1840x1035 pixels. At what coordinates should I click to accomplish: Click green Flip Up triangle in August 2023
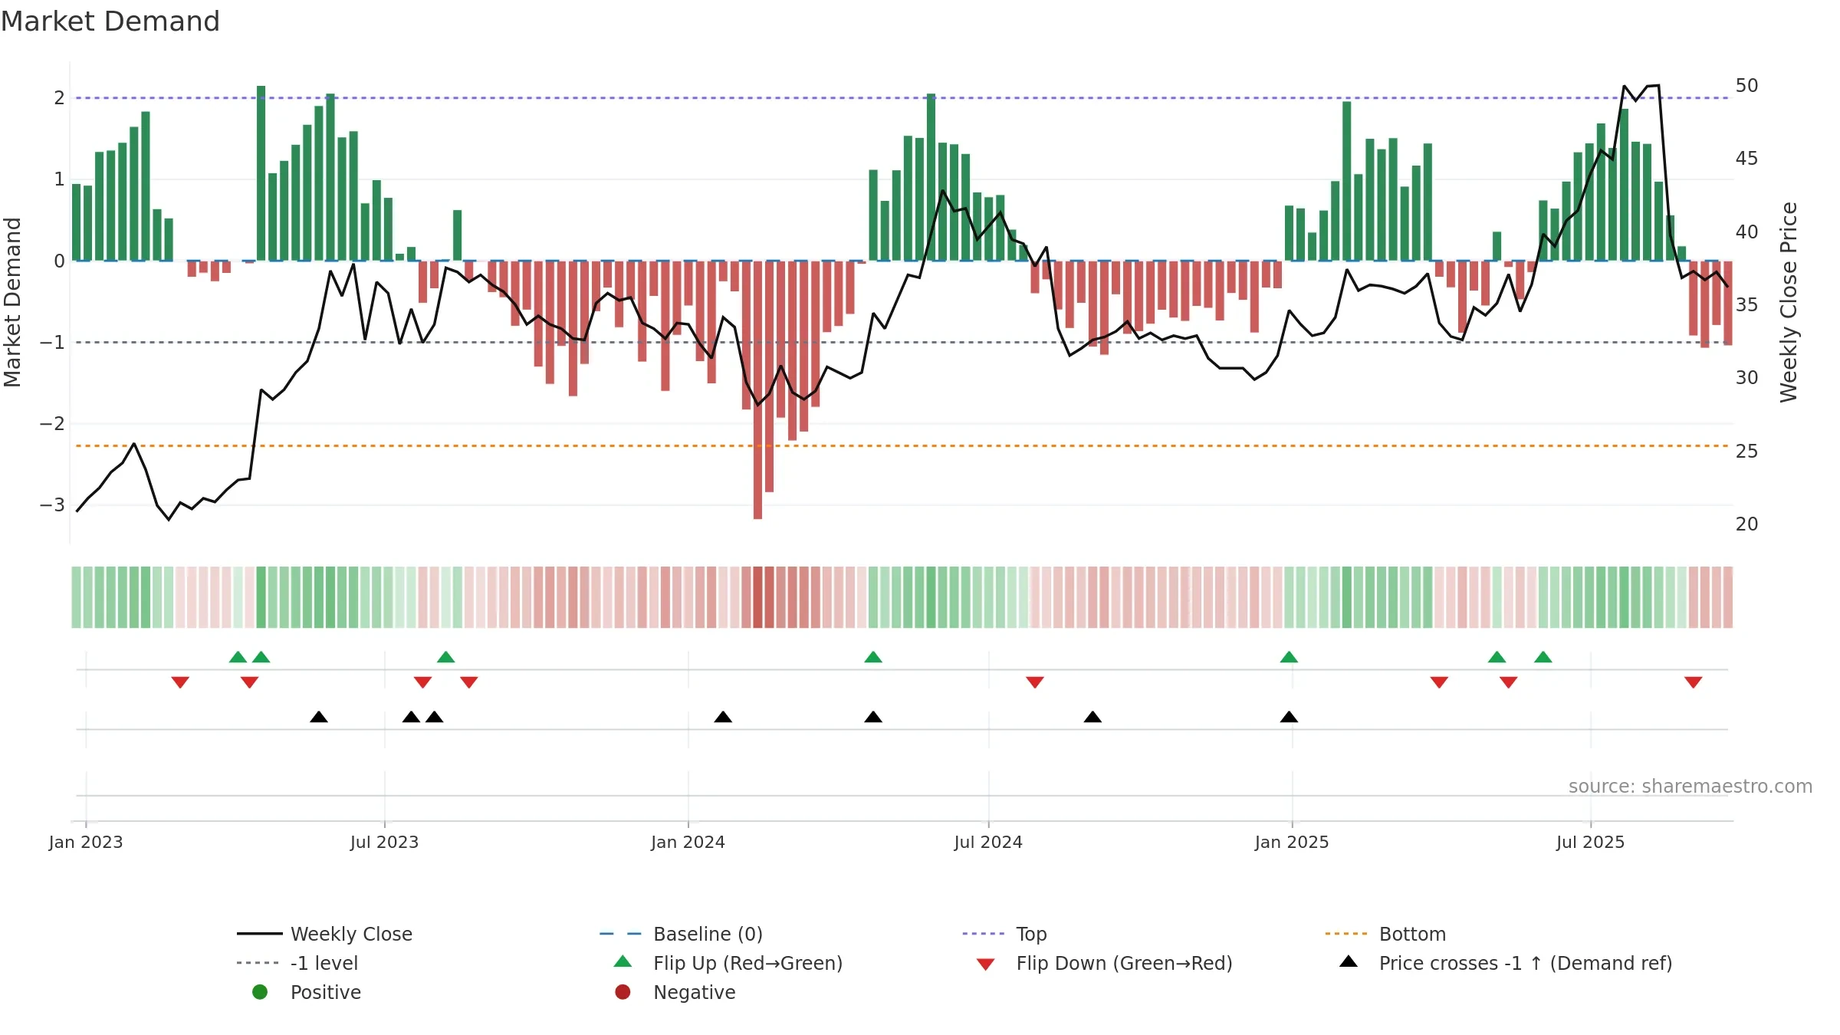(x=445, y=657)
